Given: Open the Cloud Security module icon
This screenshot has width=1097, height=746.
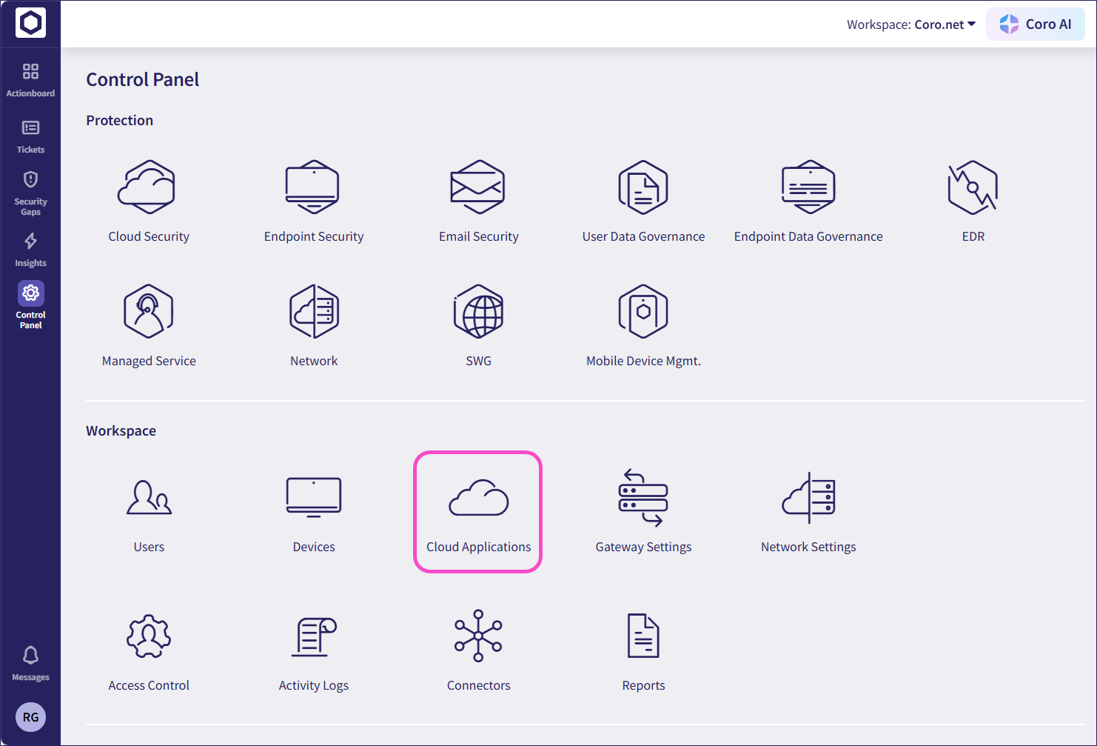Looking at the screenshot, I should tap(148, 187).
